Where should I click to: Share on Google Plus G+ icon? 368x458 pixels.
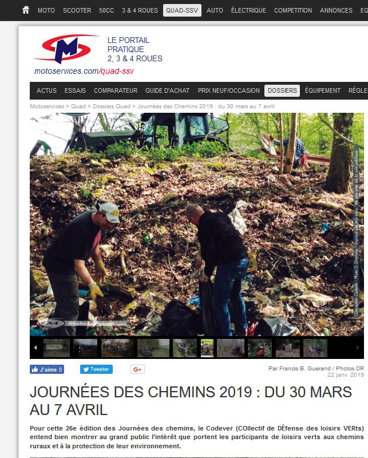click(x=137, y=369)
